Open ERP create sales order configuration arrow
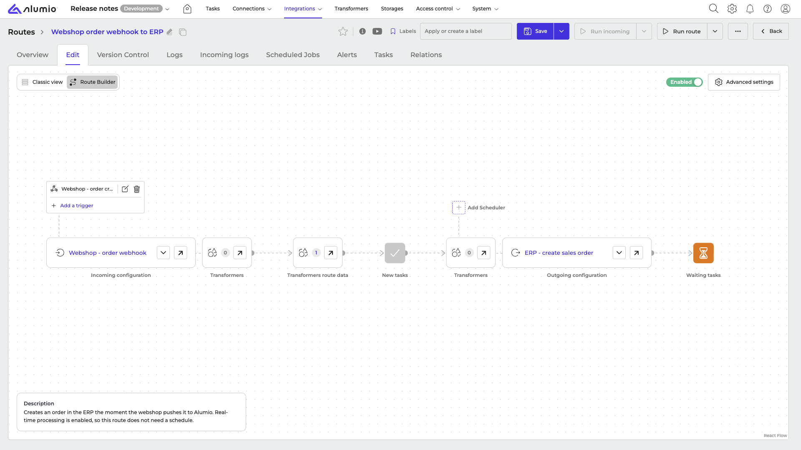The width and height of the screenshot is (801, 450). [x=636, y=253]
